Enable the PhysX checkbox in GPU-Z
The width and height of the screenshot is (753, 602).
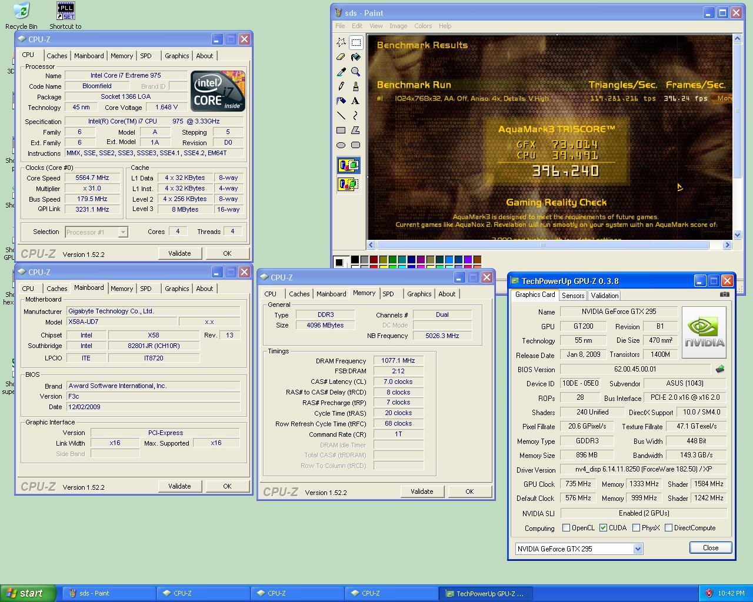(636, 528)
